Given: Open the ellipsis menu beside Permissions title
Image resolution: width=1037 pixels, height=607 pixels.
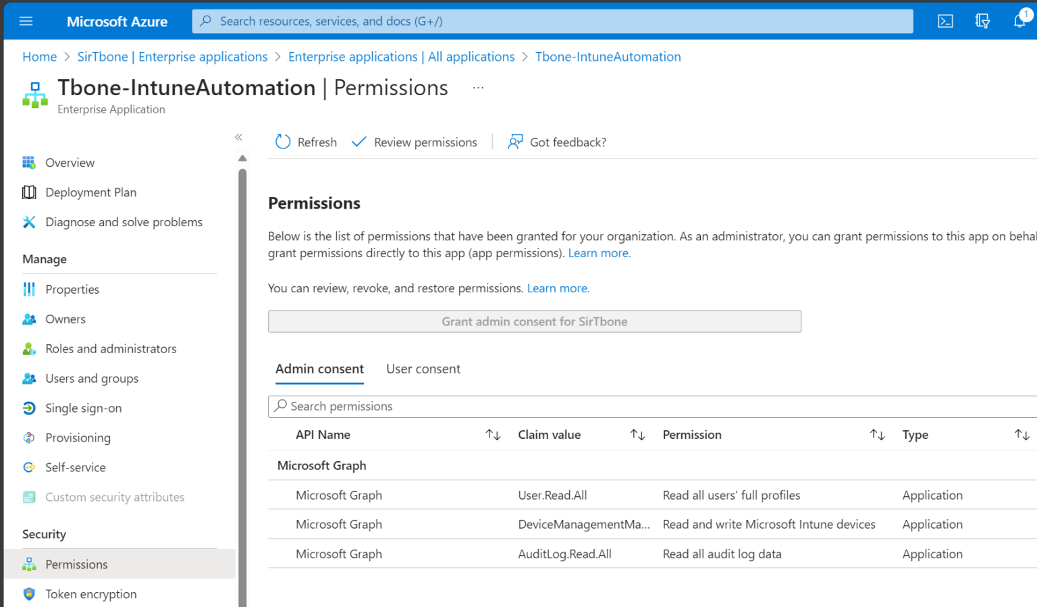Looking at the screenshot, I should [x=478, y=86].
